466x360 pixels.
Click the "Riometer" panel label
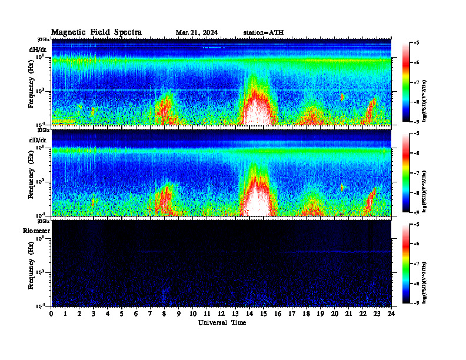tap(36, 231)
